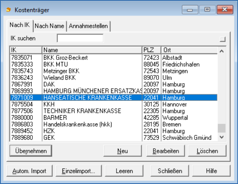Click Ort cell Metzingen
The width and height of the screenshot is (238, 184).
pos(175,71)
